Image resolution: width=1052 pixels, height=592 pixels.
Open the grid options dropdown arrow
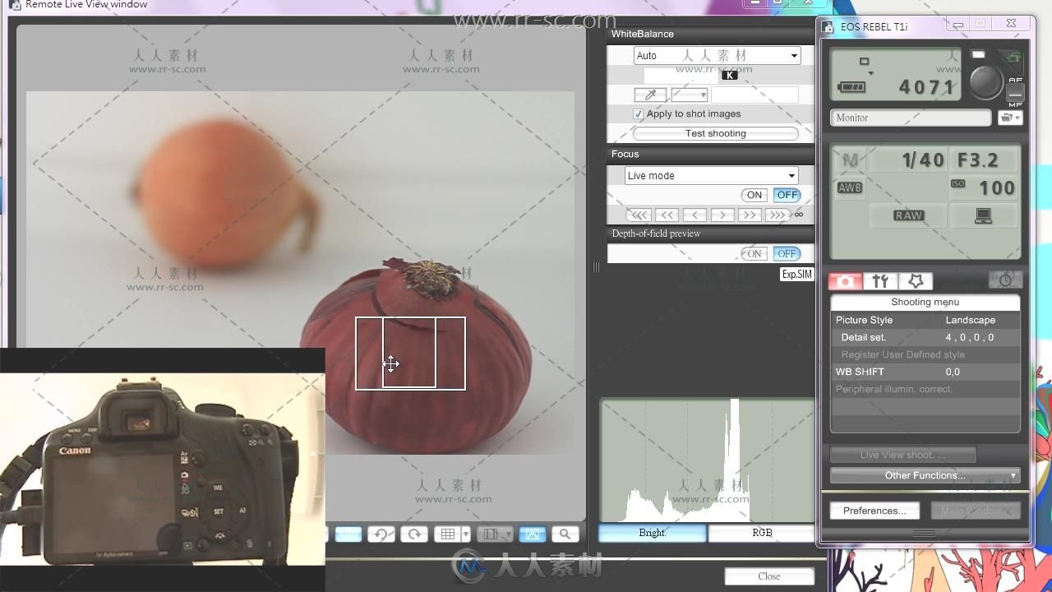(465, 534)
